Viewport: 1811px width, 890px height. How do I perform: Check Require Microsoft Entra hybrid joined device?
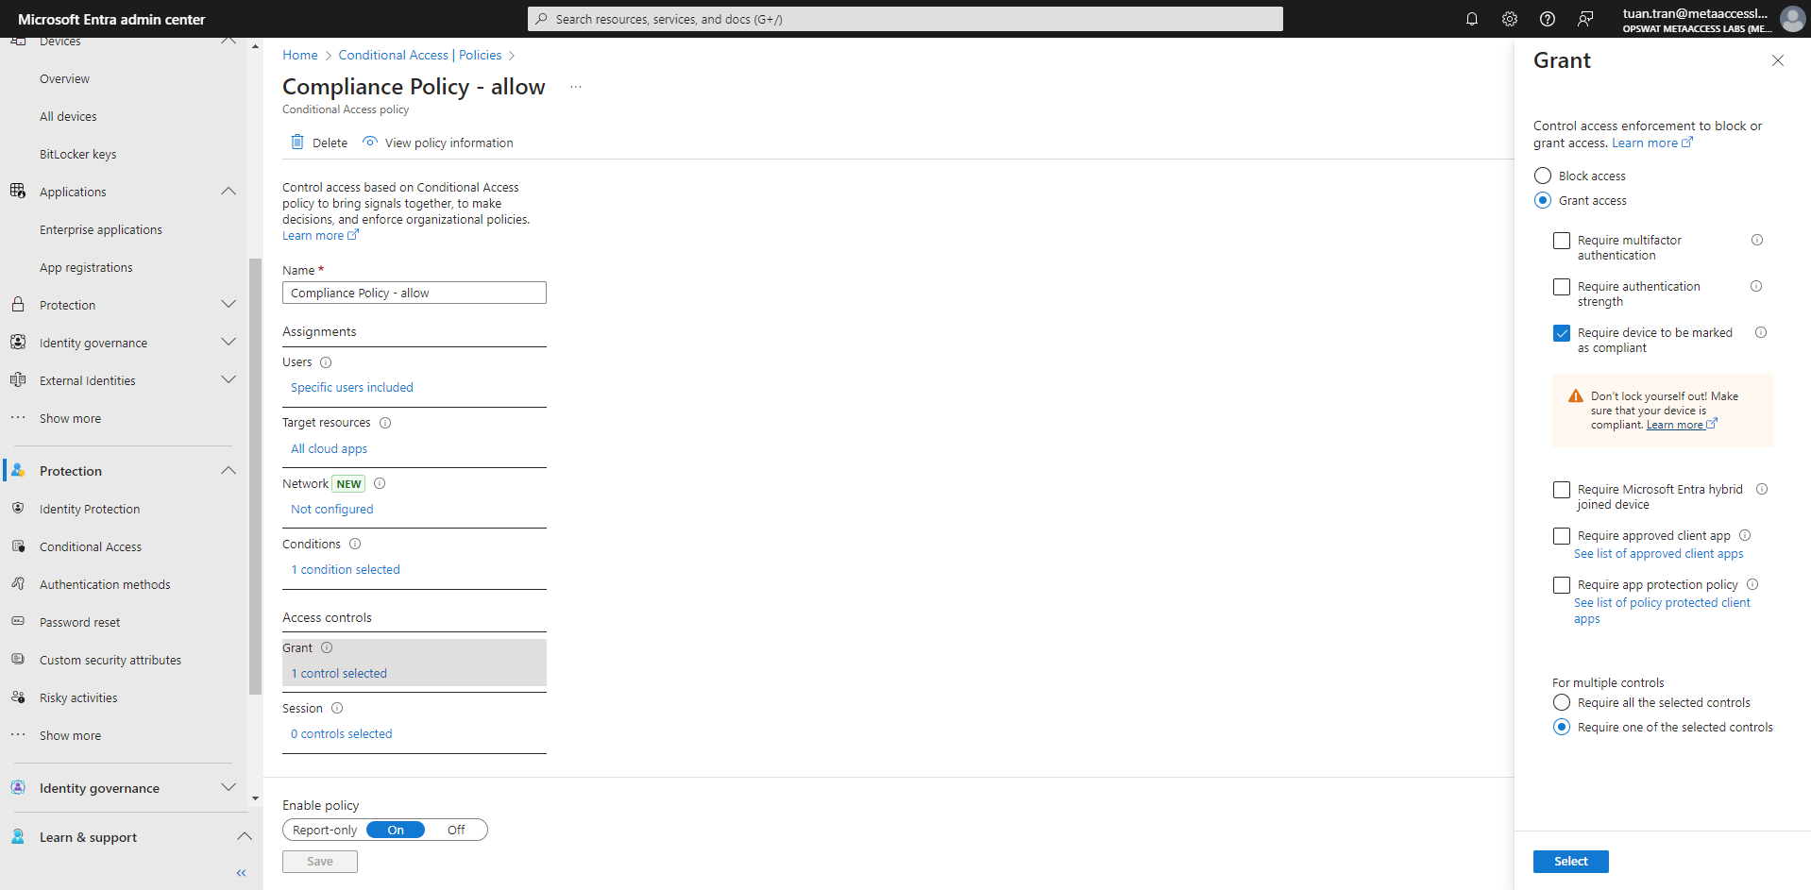click(1562, 490)
